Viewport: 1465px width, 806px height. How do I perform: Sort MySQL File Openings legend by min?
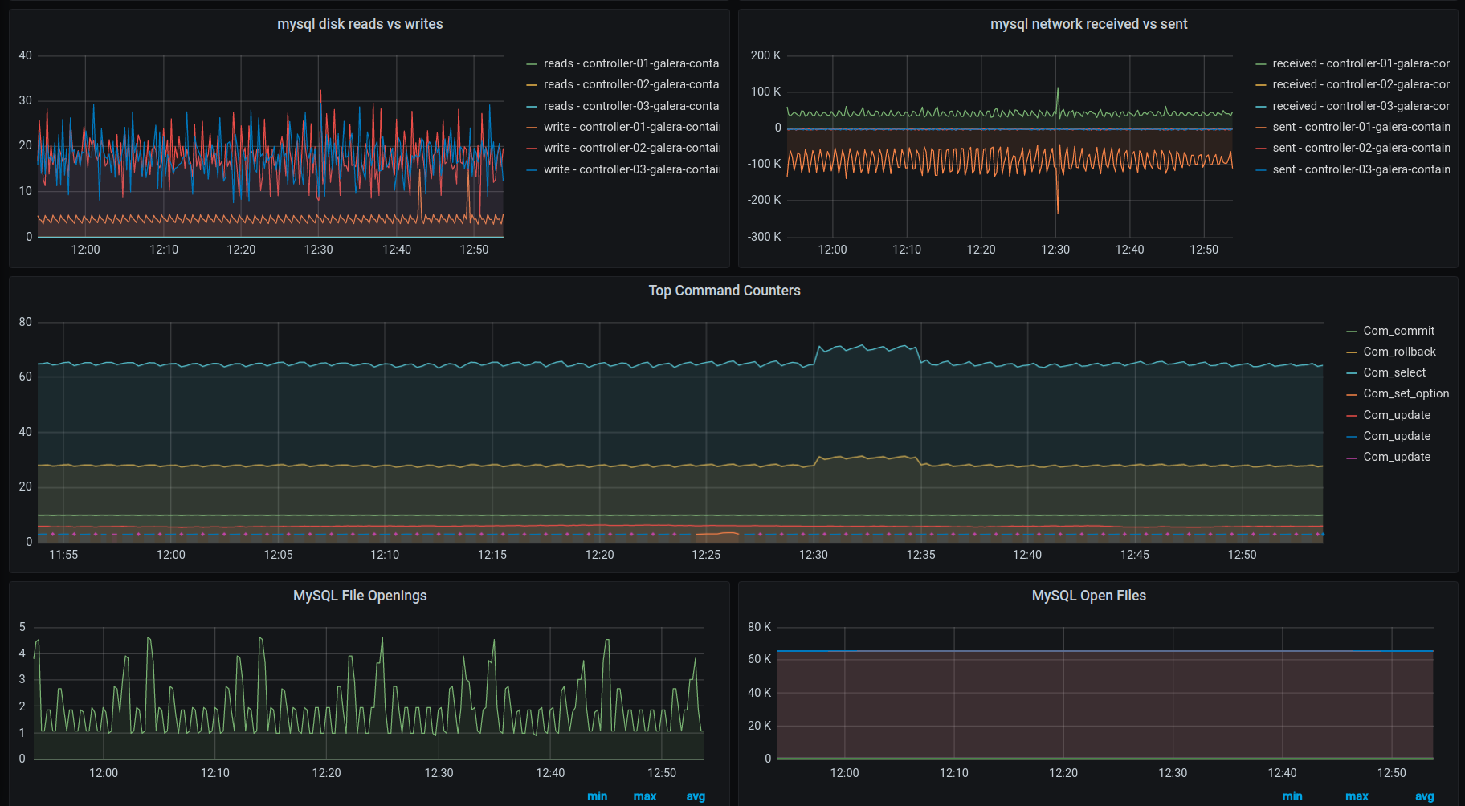(x=597, y=796)
